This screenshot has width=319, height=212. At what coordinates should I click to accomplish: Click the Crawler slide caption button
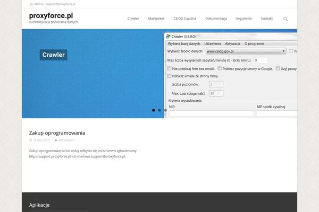coord(53,55)
